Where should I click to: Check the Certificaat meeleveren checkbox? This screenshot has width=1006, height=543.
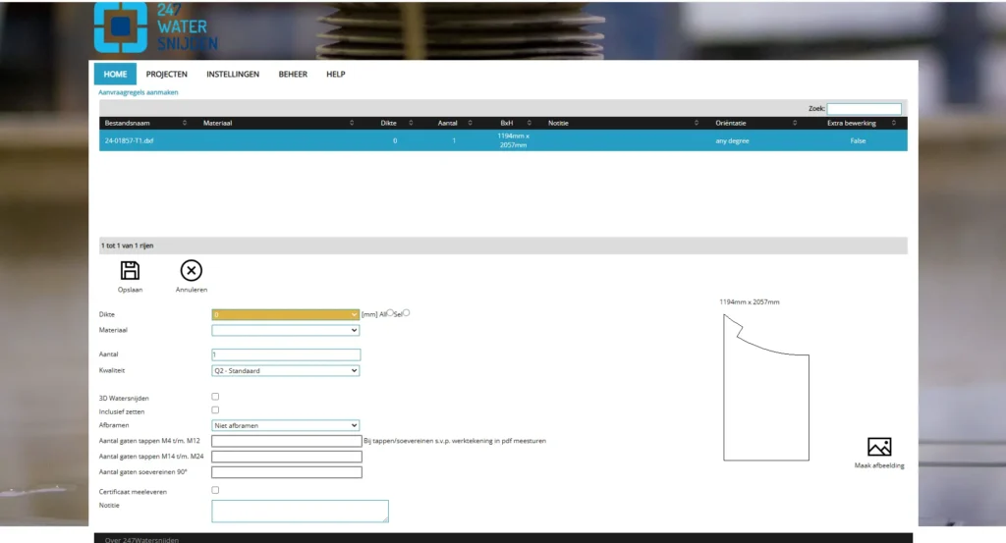pyautogui.click(x=215, y=490)
